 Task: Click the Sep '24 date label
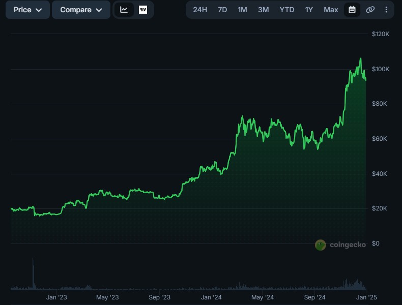click(314, 297)
